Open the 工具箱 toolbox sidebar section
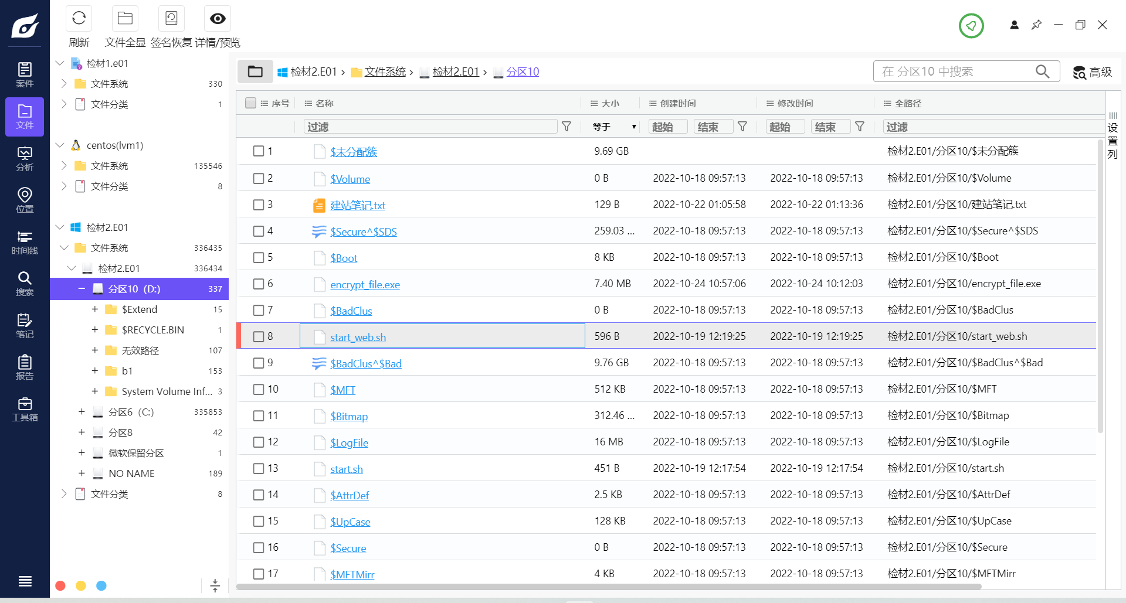 (25, 410)
